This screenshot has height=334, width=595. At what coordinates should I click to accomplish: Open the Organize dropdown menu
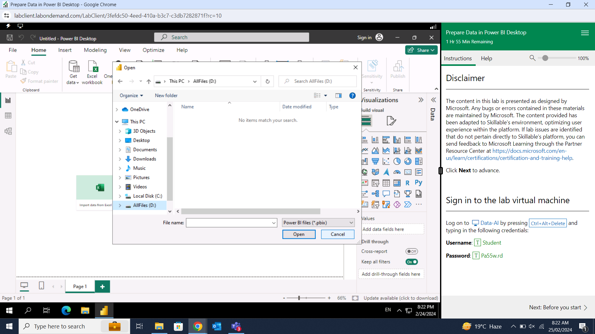pyautogui.click(x=131, y=96)
